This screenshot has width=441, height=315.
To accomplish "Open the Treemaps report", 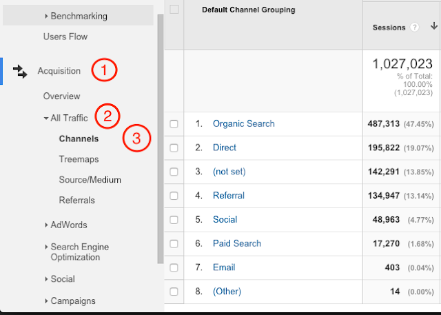I will [79, 159].
